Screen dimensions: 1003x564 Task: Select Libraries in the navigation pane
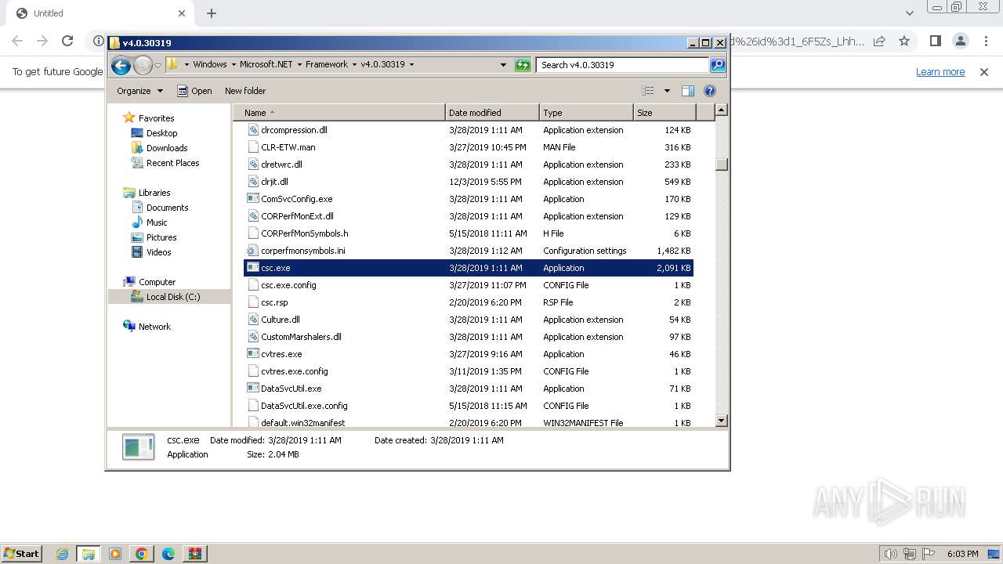[x=154, y=193]
